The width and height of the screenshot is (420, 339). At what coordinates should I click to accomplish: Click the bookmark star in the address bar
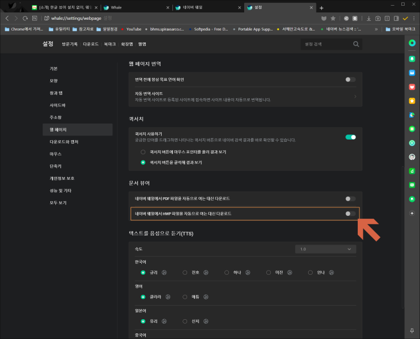[333, 18]
